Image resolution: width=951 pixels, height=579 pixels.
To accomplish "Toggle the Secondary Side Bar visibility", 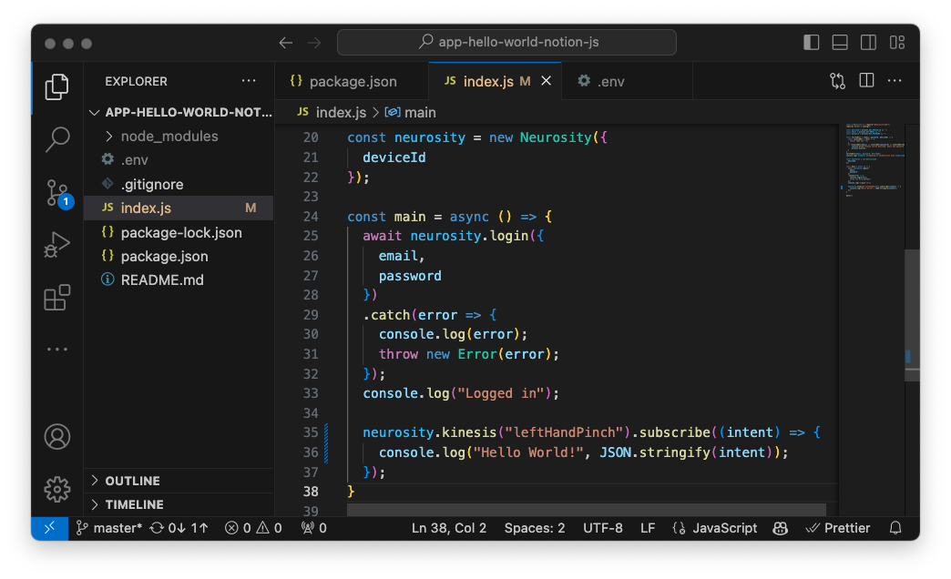I will pos(868,43).
